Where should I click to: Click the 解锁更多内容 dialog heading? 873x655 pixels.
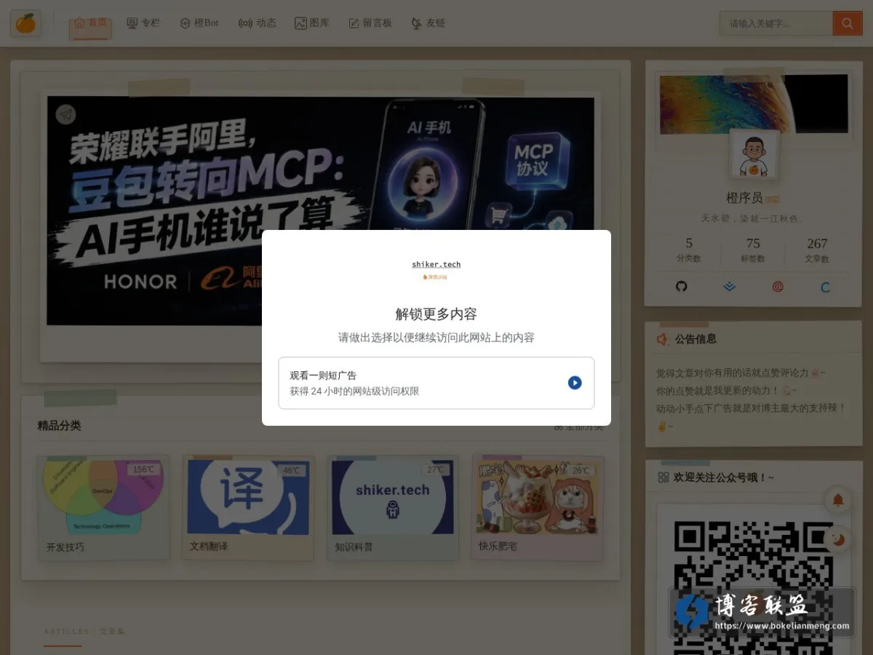(436, 314)
